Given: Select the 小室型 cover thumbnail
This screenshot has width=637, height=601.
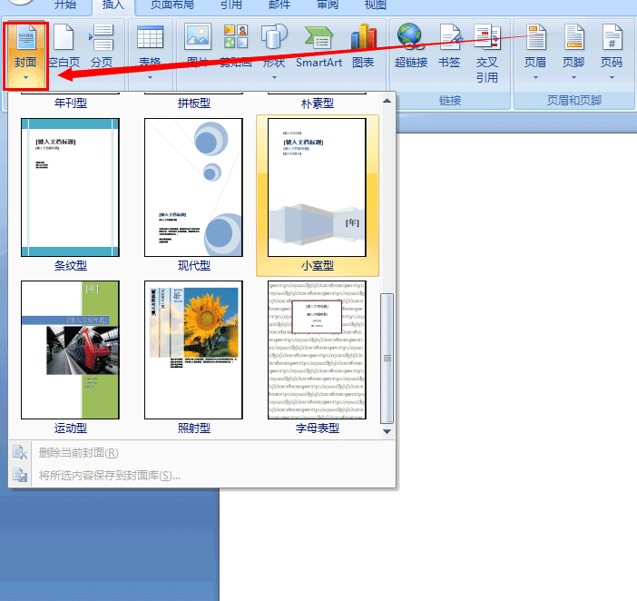Looking at the screenshot, I should coord(317,188).
